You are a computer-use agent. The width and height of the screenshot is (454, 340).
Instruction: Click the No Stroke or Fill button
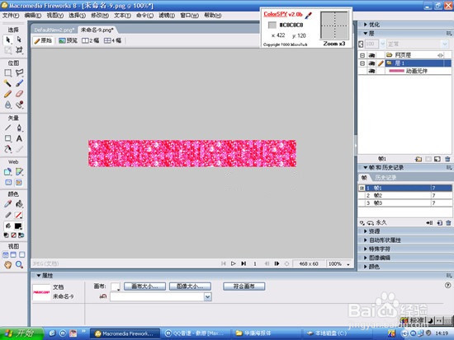tap(13, 235)
